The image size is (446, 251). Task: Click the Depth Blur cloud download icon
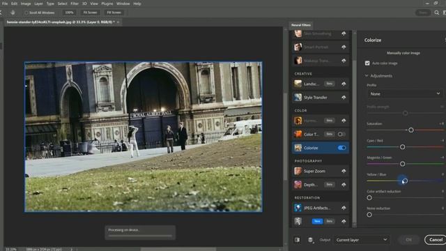pos(344,185)
